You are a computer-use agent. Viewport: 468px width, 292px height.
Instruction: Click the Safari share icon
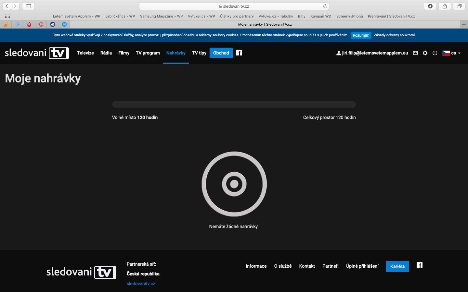[445, 6]
